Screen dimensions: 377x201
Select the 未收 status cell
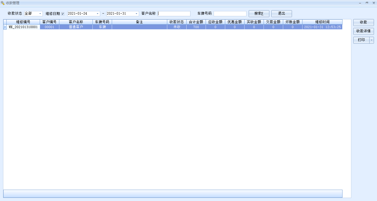click(177, 27)
